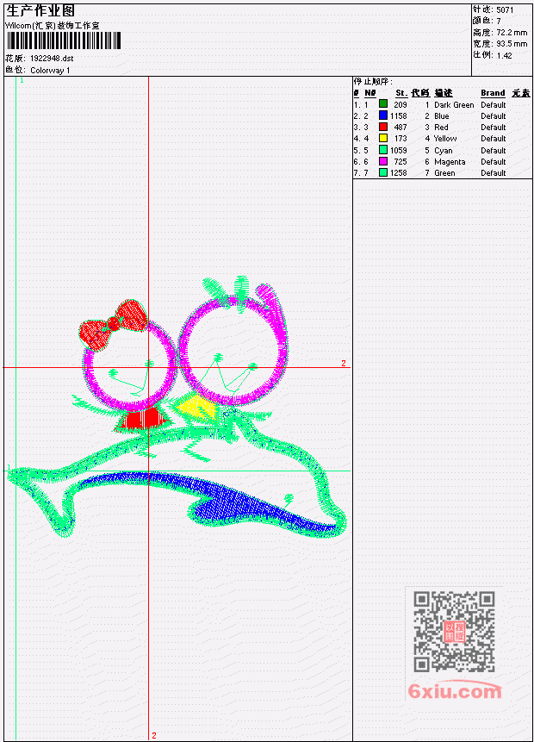Click the 'Blue' description cell
The width and height of the screenshot is (534, 742).
click(x=442, y=116)
